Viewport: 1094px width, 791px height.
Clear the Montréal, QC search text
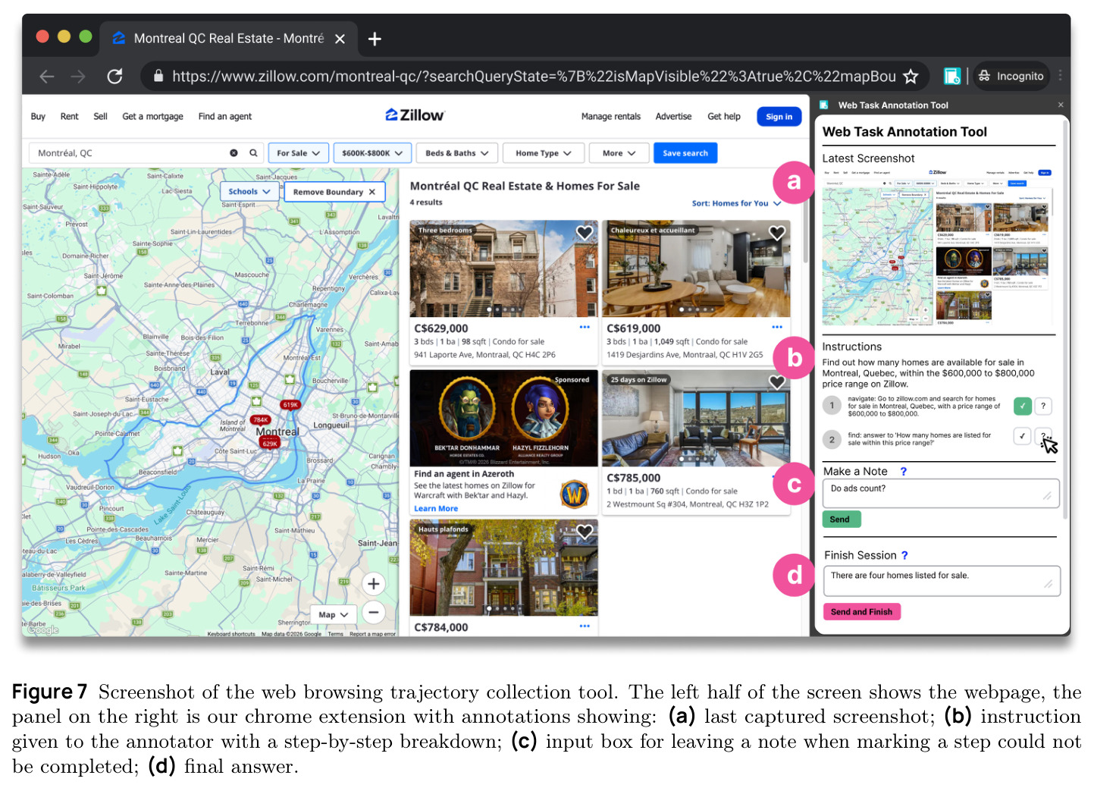(x=234, y=152)
